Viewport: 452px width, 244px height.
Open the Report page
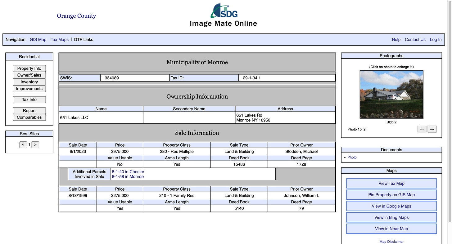tap(29, 111)
